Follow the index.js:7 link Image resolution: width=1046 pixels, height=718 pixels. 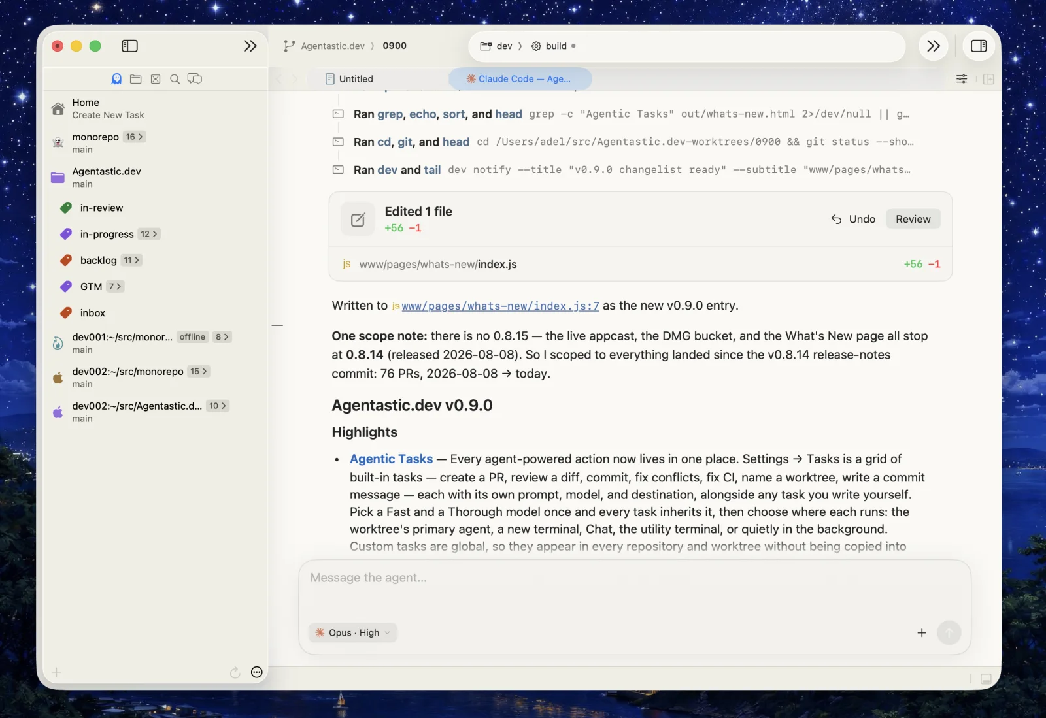500,306
